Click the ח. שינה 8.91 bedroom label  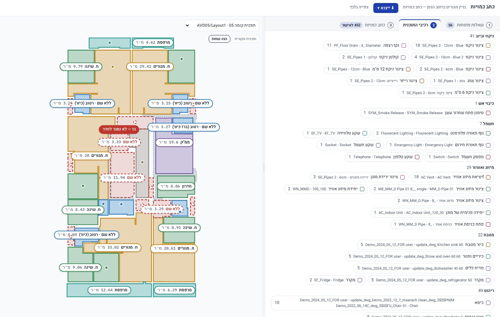[x=179, y=228]
